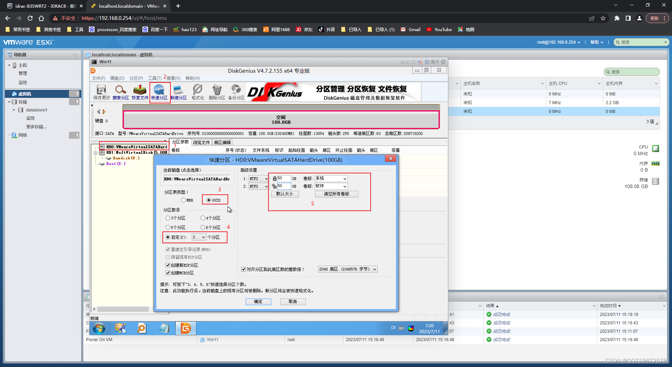Open 软件 volume label dropdown
The image size is (672, 367).
331,186
